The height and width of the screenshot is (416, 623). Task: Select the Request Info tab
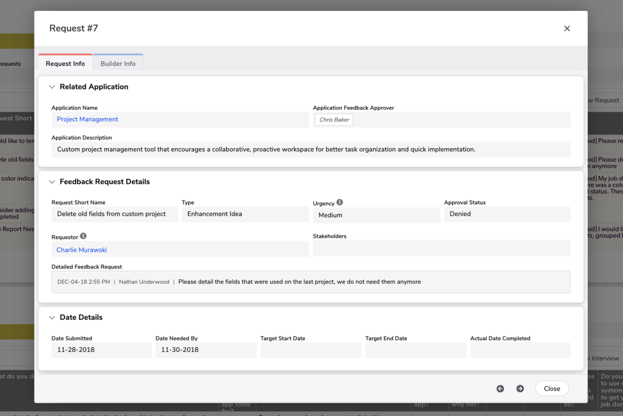[x=65, y=64]
